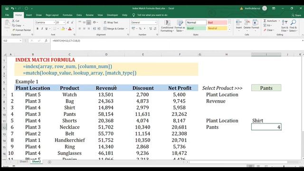This screenshot has width=304, height=171.
Task: Open the font size dropdown
Action: click(x=64, y=22)
